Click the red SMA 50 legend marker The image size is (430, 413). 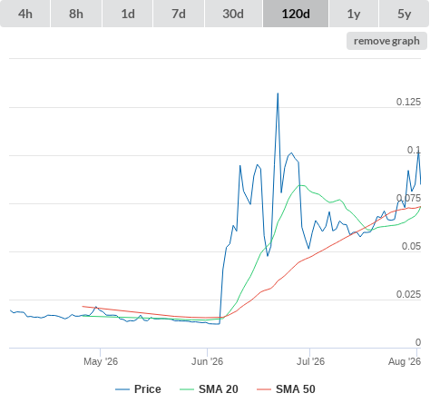(264, 389)
